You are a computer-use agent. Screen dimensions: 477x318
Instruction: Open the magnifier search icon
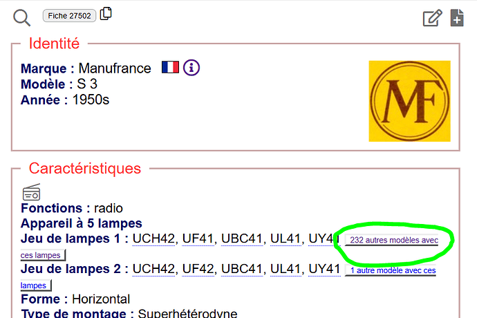[21, 18]
